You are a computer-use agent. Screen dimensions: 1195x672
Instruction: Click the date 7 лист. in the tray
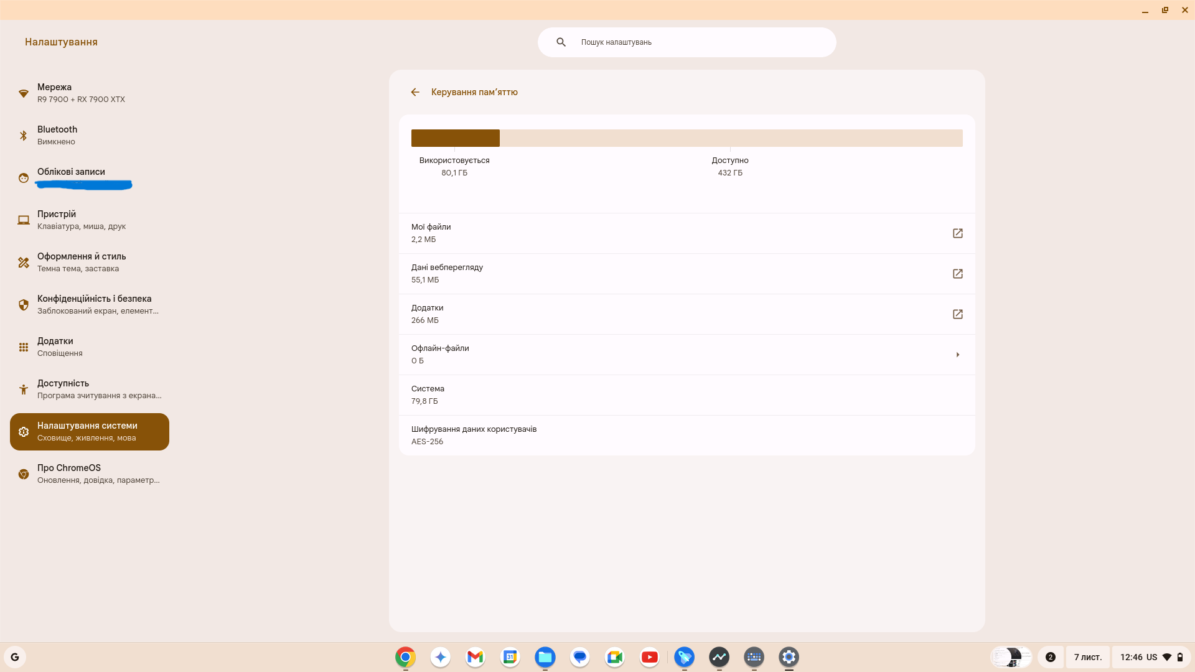pyautogui.click(x=1088, y=657)
